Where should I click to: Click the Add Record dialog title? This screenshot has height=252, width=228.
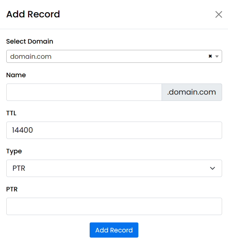[x=33, y=14]
